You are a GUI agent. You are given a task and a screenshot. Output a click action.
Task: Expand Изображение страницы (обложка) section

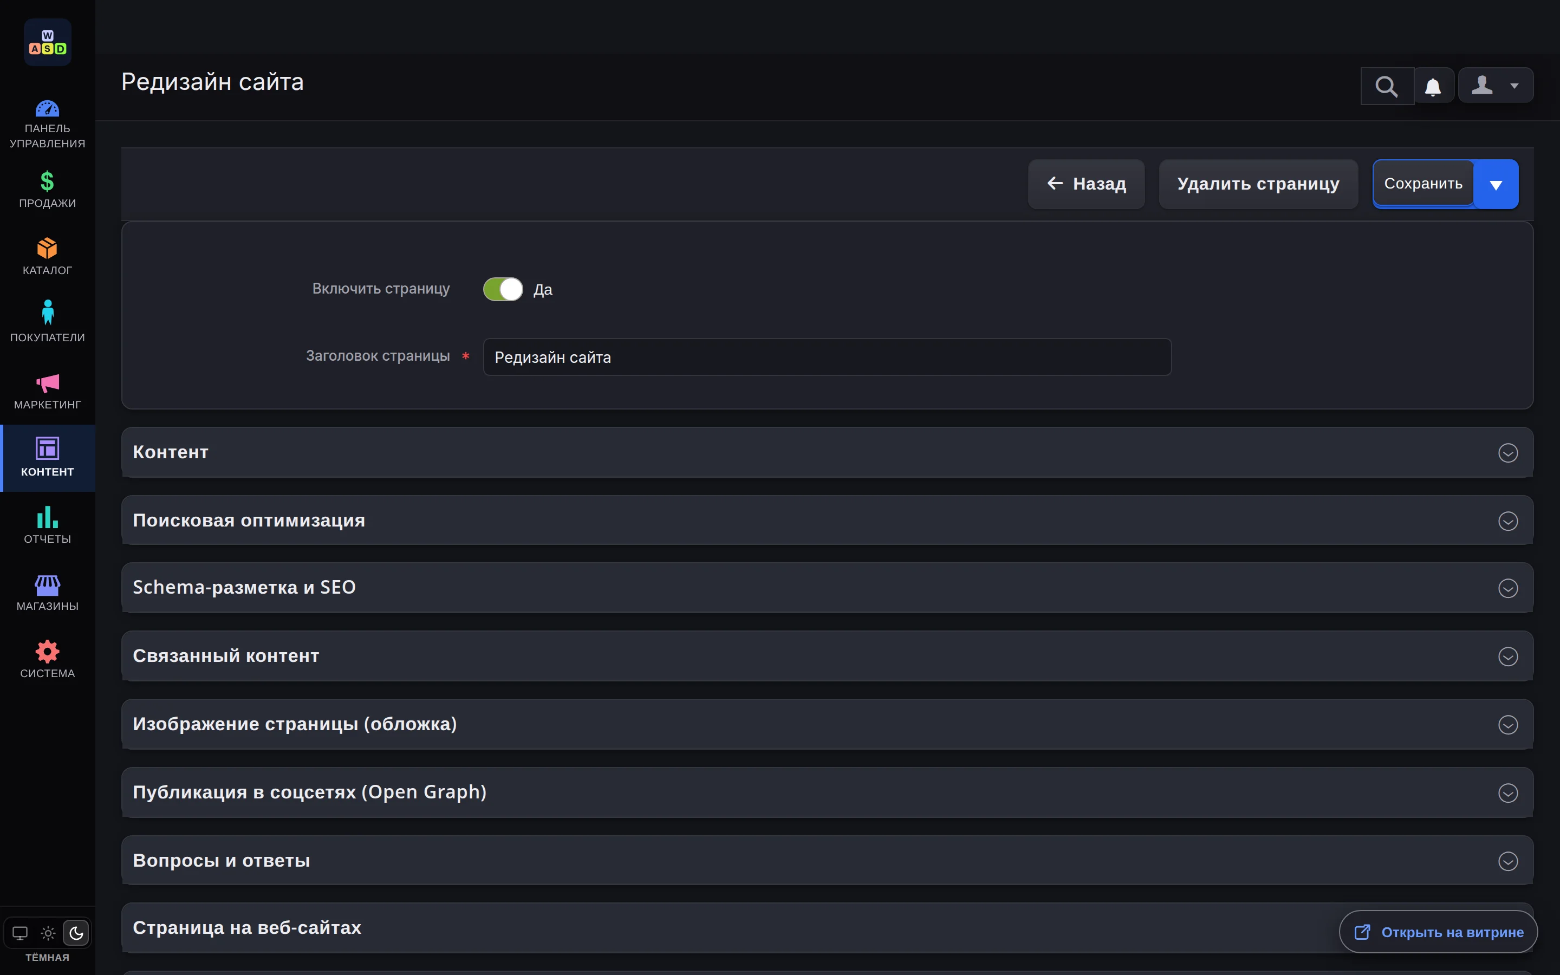pos(827,724)
